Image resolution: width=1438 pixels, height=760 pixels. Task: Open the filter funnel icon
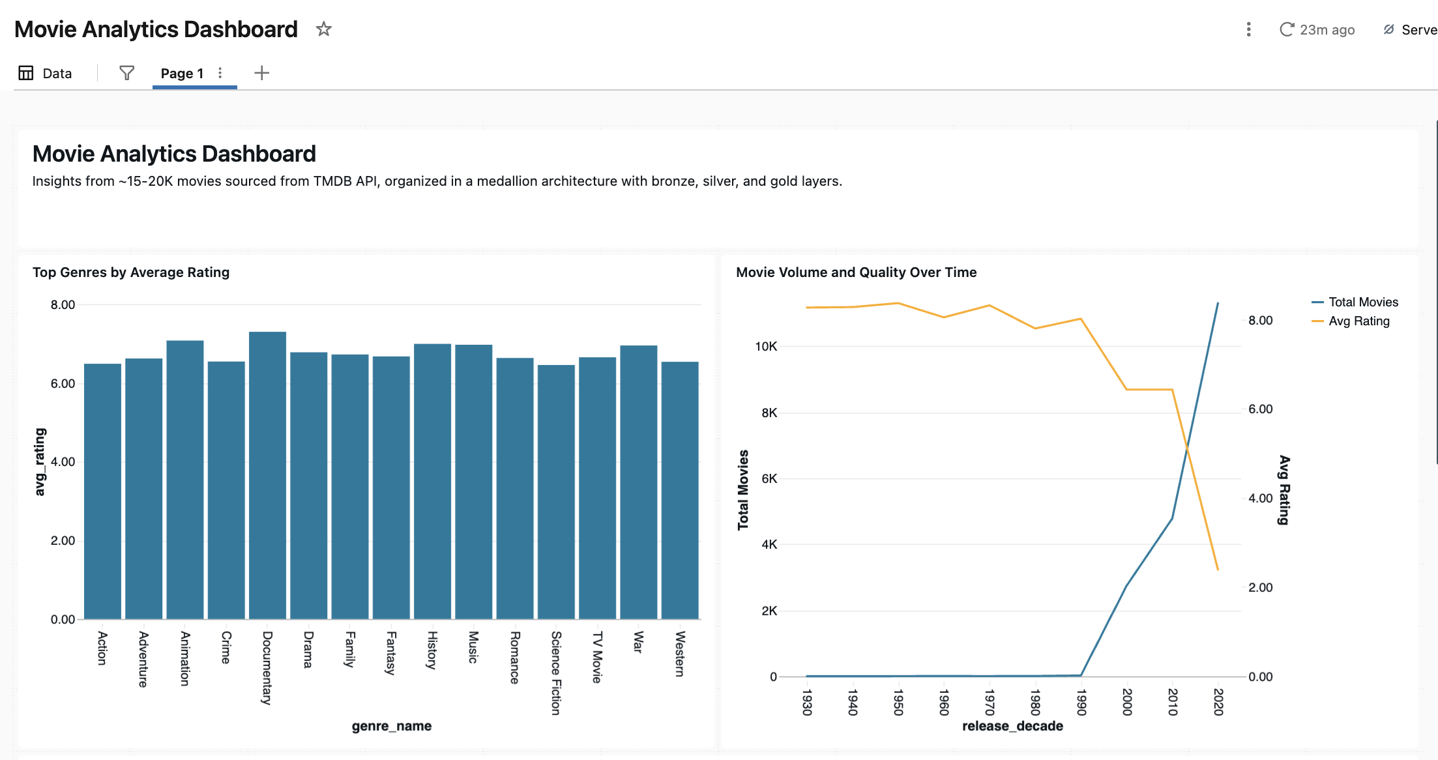(127, 73)
